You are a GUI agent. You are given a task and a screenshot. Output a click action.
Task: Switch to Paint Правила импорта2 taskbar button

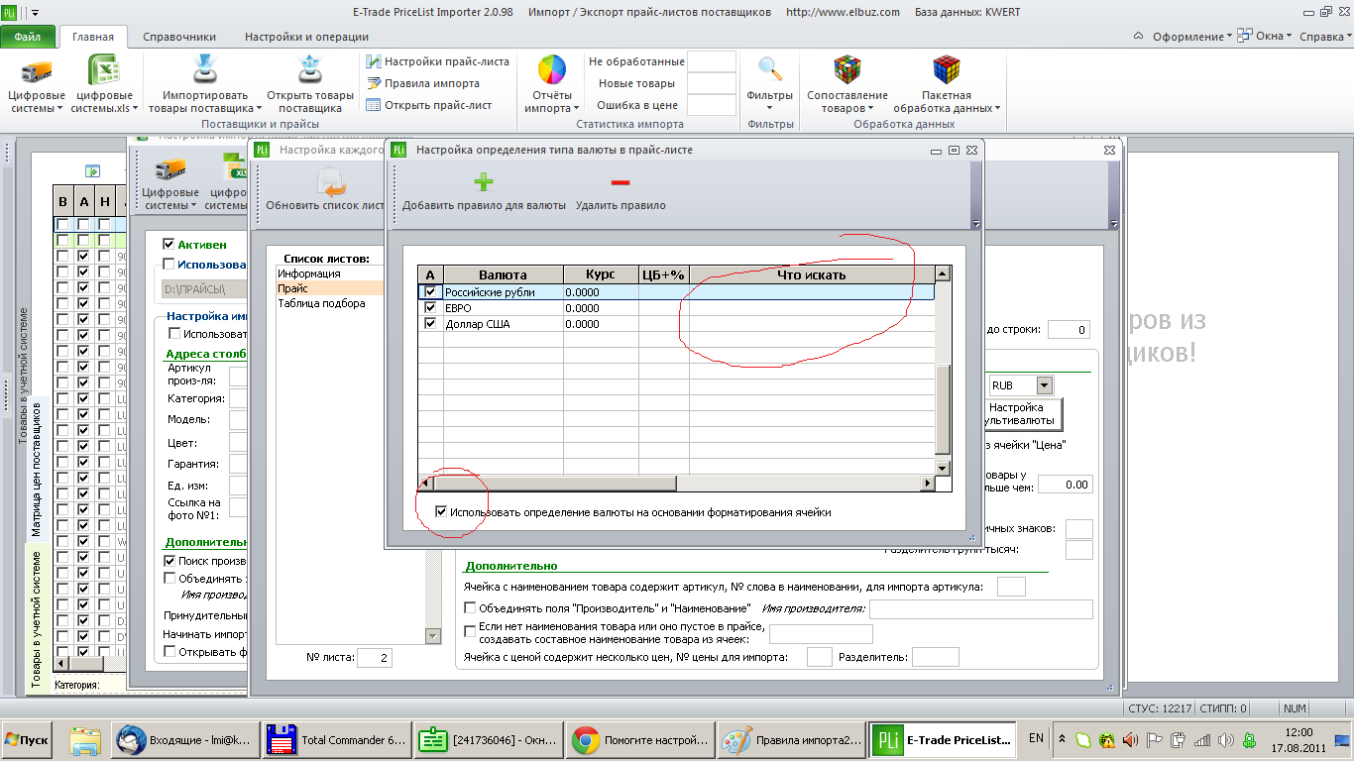[x=792, y=740]
